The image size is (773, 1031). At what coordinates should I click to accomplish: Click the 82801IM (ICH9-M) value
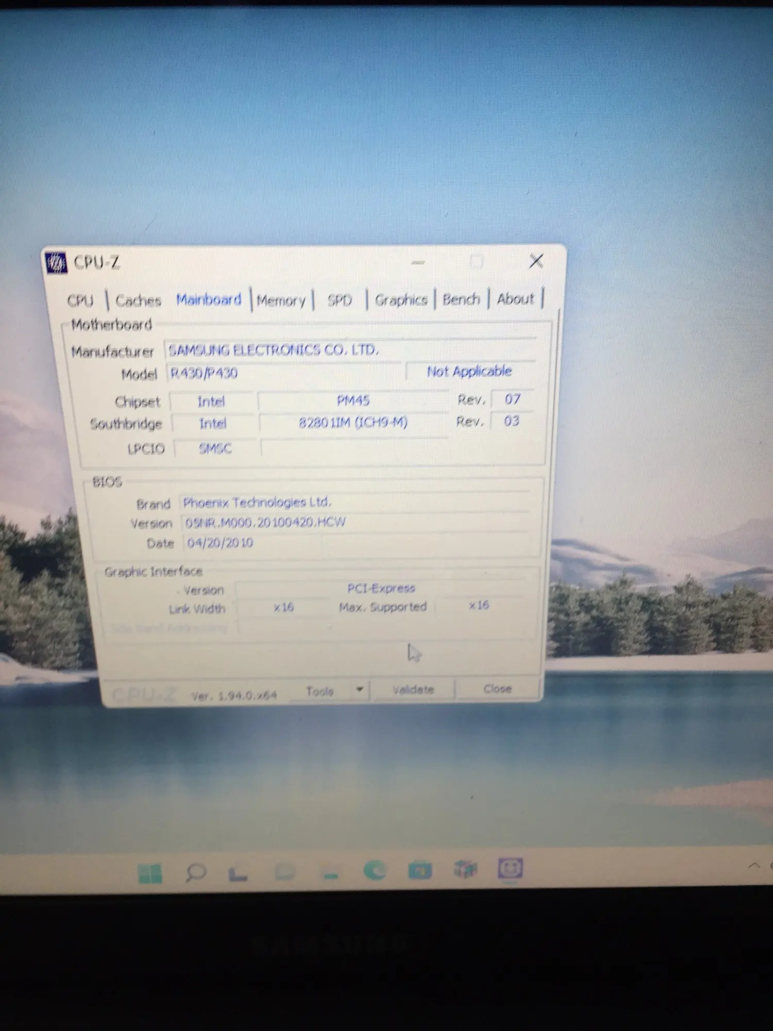click(x=354, y=422)
